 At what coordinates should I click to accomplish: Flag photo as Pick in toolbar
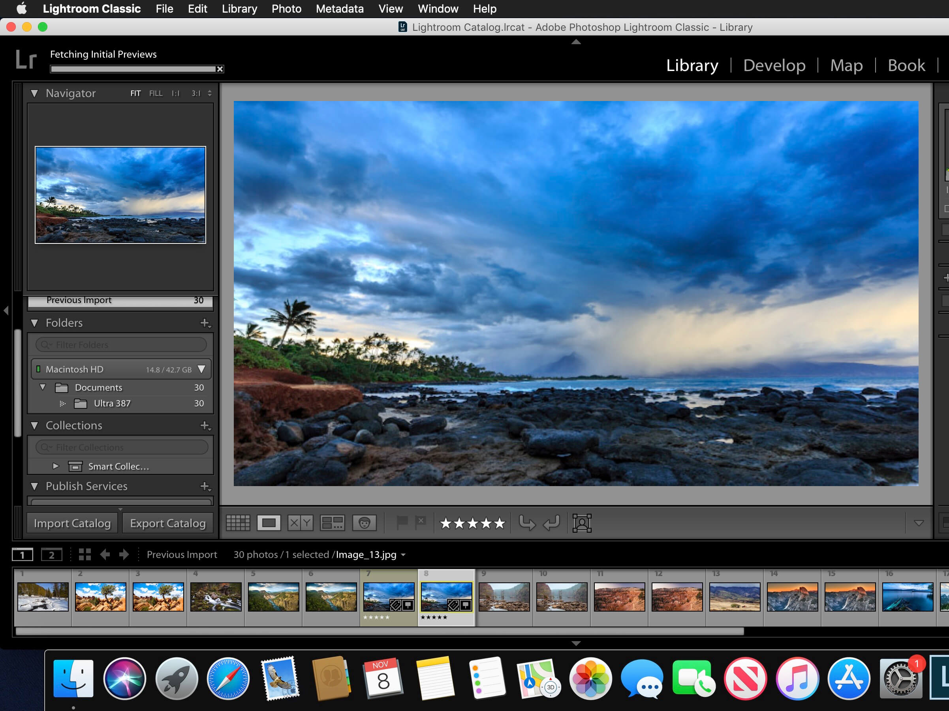(x=402, y=522)
